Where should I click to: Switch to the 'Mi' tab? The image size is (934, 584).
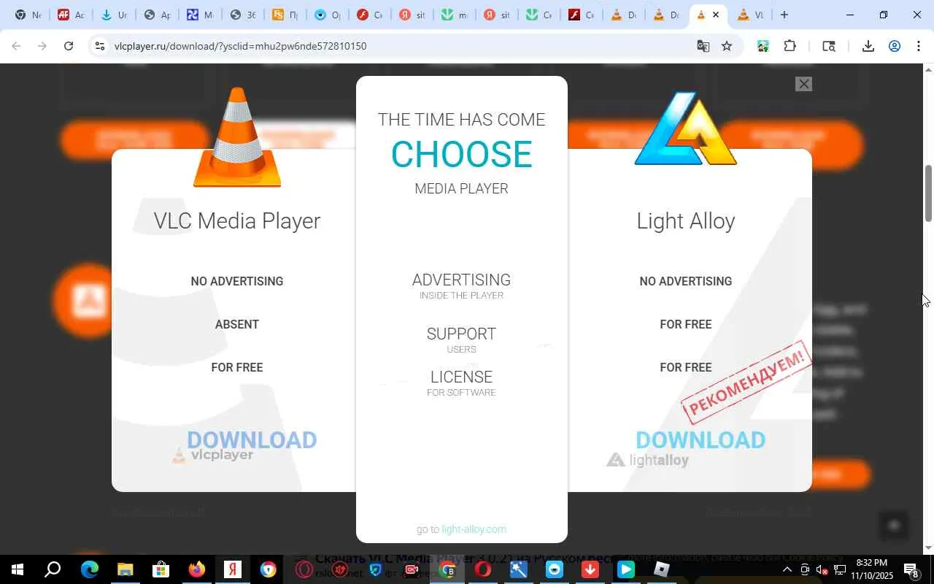[199, 15]
